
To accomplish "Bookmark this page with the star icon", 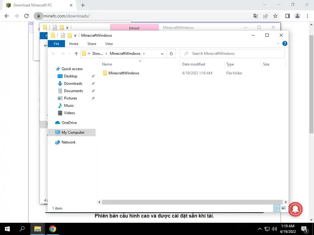I will (x=275, y=16).
